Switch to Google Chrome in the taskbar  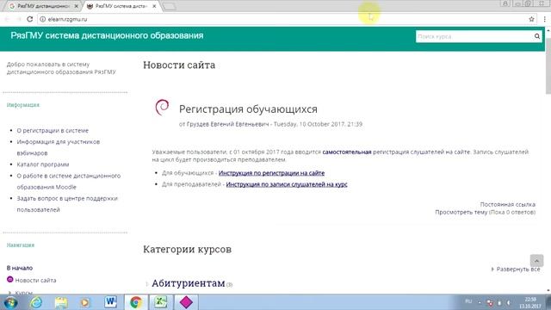tap(136, 302)
